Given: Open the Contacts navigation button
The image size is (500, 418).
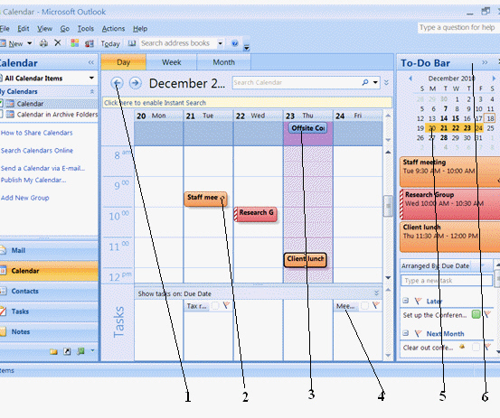Looking at the screenshot, I should coord(49,291).
